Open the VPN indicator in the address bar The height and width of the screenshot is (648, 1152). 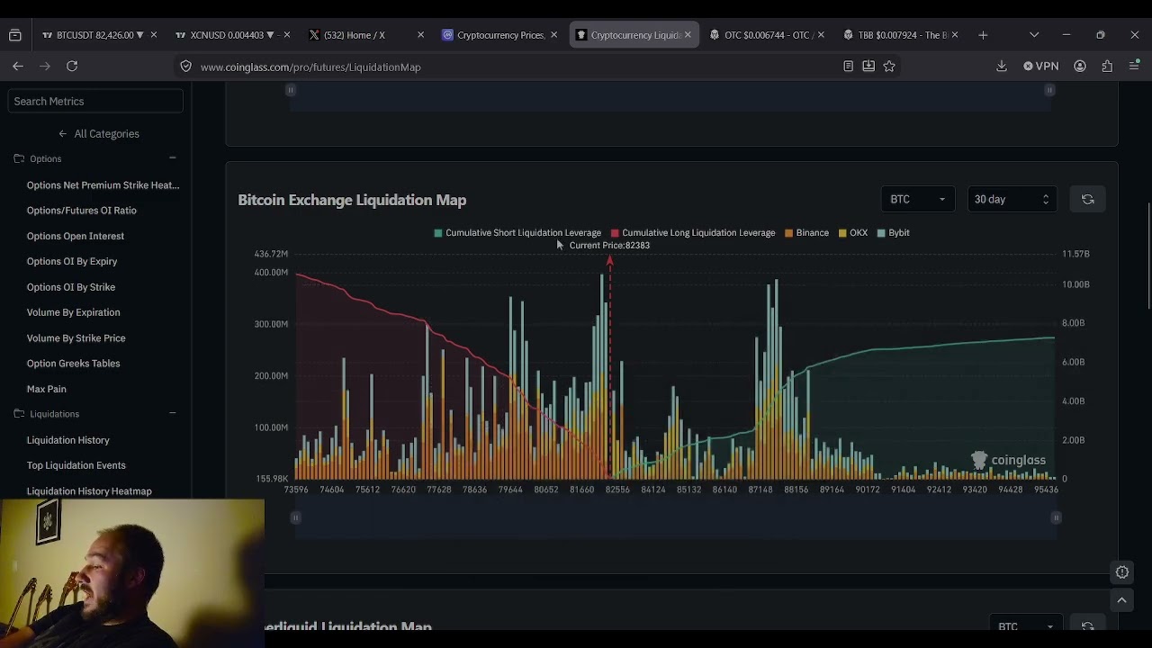[1041, 66]
